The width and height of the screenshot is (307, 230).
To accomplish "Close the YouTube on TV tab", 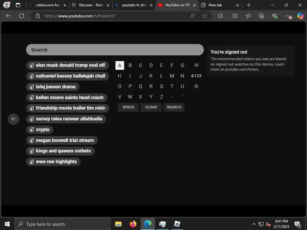I will click(x=194, y=5).
